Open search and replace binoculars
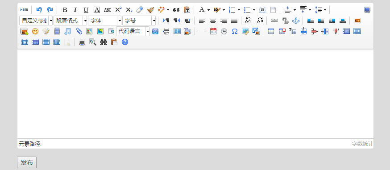The image size is (390, 170). pos(104,42)
